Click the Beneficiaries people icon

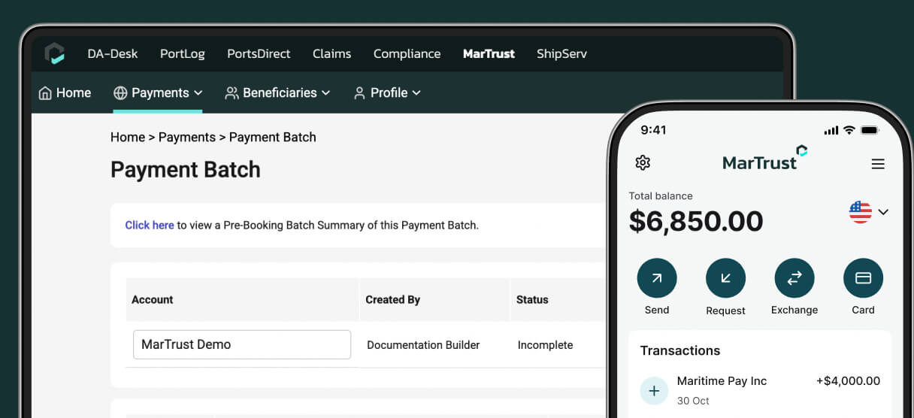pyautogui.click(x=232, y=93)
